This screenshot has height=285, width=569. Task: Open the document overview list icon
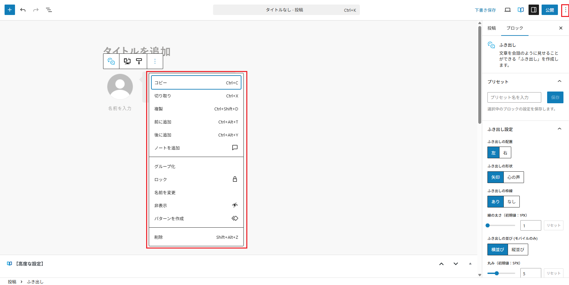pos(49,10)
